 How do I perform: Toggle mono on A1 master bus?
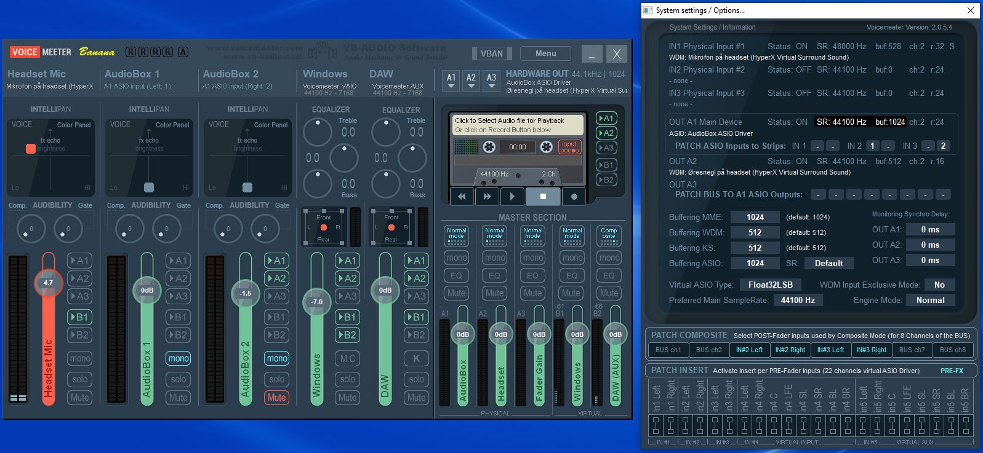(456, 258)
